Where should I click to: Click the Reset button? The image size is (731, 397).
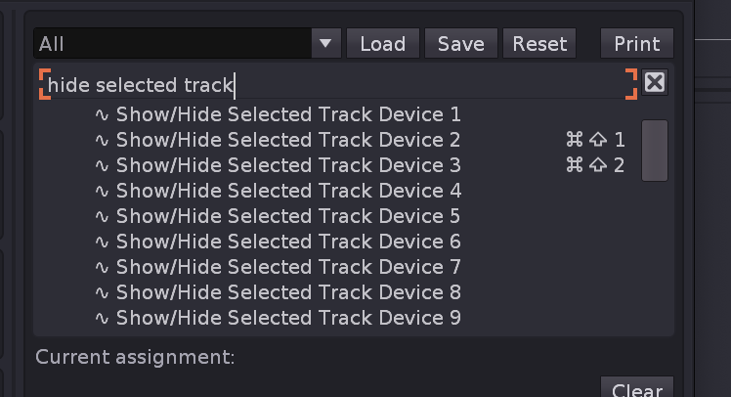point(539,44)
